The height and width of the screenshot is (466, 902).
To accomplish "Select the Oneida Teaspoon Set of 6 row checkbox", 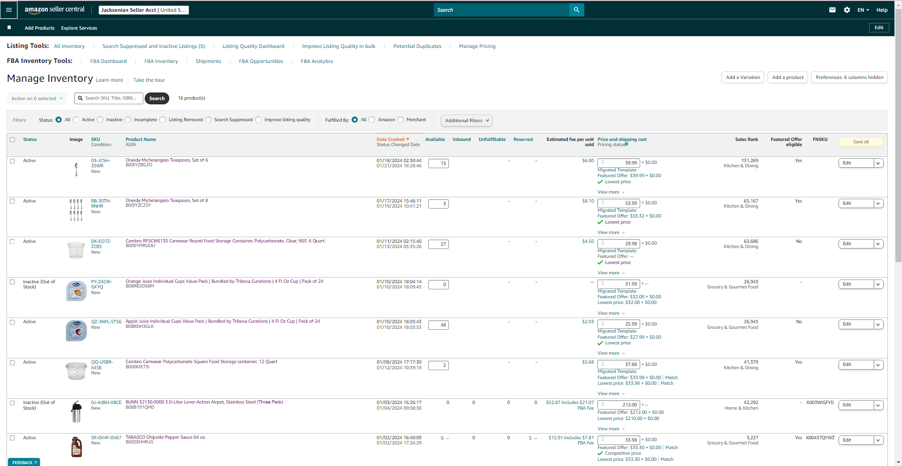I will pyautogui.click(x=13, y=161).
